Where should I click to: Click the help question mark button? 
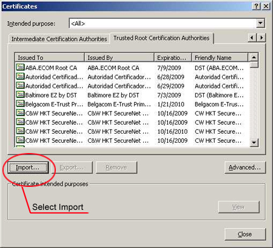click(x=257, y=6)
